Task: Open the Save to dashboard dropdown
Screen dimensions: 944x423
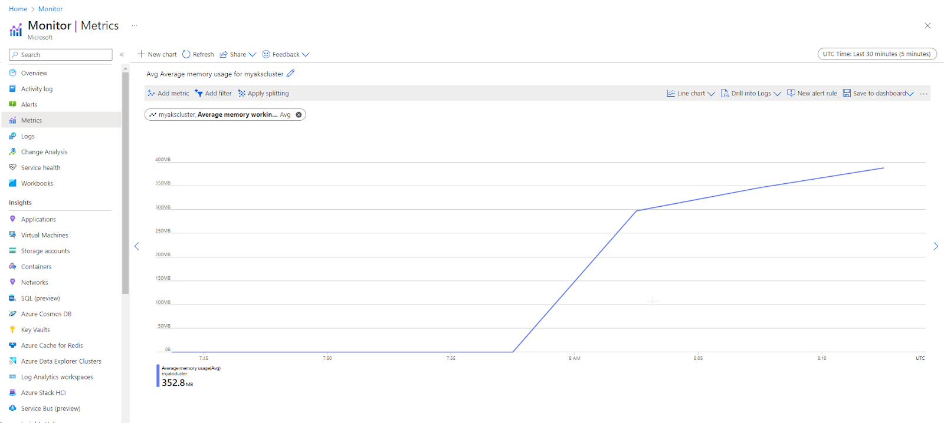Action: click(x=879, y=93)
